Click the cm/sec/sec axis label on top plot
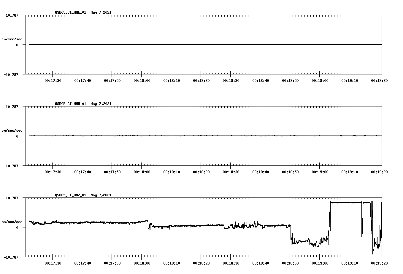This screenshot has height=274, width=403. (x=12, y=38)
